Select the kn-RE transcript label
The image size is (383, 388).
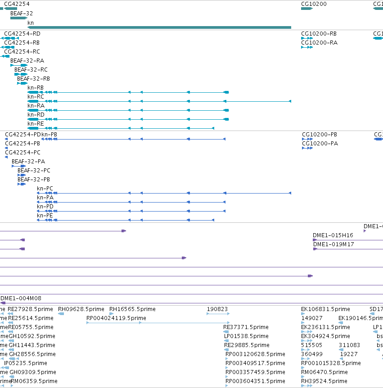(36, 123)
